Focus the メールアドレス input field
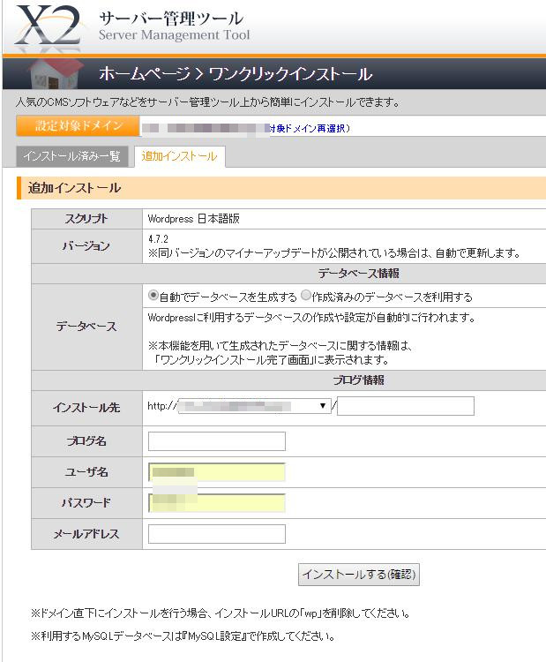The image size is (546, 662). point(216,534)
